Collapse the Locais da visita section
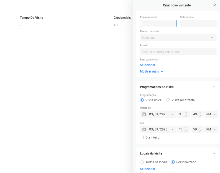 point(214,153)
